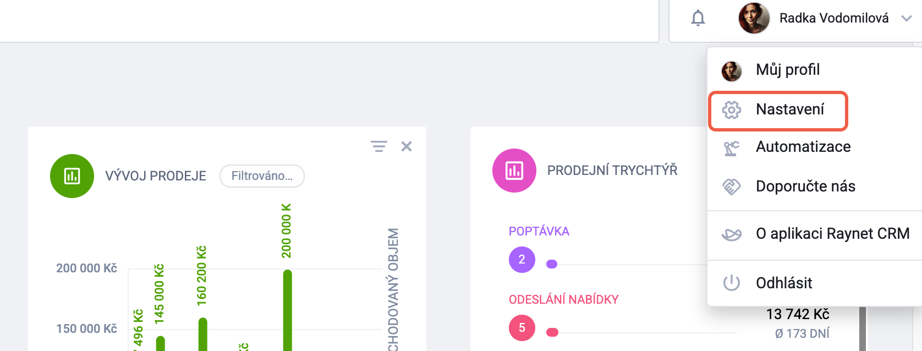
Task: Collapse the user menu chevron
Action: [x=907, y=18]
